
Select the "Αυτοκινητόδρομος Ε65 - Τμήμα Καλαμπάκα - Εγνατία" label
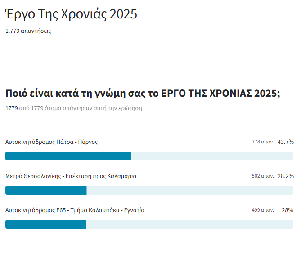point(75,210)
